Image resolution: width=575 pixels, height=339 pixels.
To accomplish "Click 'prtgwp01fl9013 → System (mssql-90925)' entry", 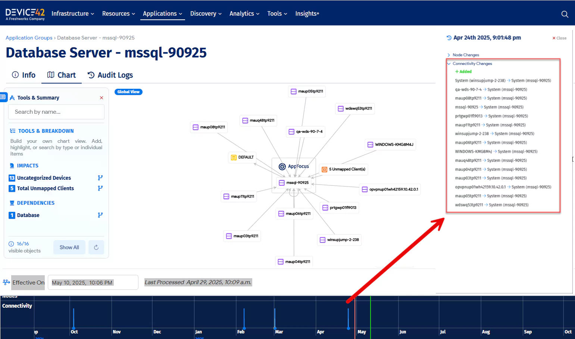I will click(491, 116).
